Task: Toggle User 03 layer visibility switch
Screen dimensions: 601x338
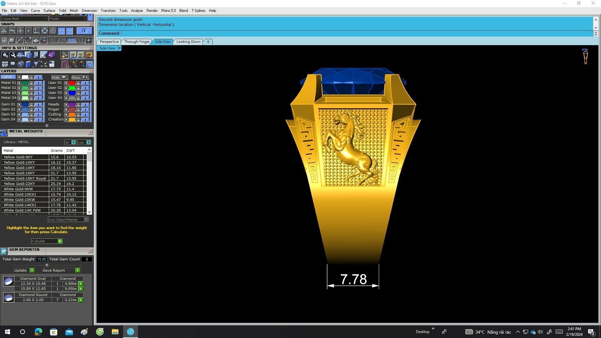Action: pyautogui.click(x=85, y=93)
